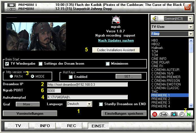
Task: Click Einstellungen speichern button
Action: coord(124,113)
